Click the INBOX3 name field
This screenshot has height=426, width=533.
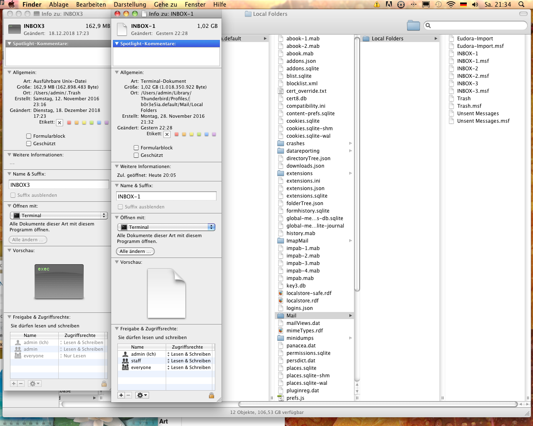(59, 185)
